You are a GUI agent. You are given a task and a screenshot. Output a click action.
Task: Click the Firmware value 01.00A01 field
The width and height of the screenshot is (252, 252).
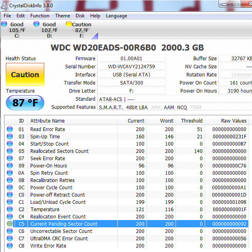coord(131,59)
